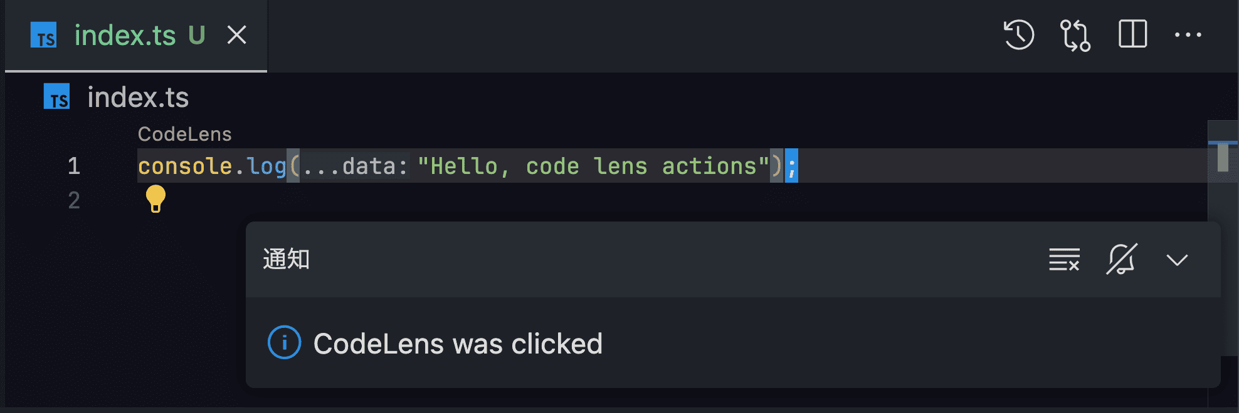
Task: Click the TS file icon on the tab
Action: pyautogui.click(x=44, y=36)
